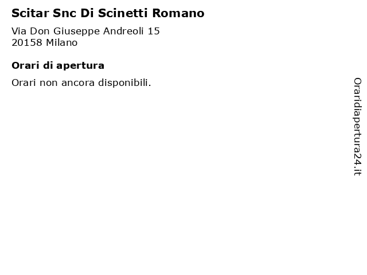Click the word "Scitar" in the title

[x=28, y=13]
